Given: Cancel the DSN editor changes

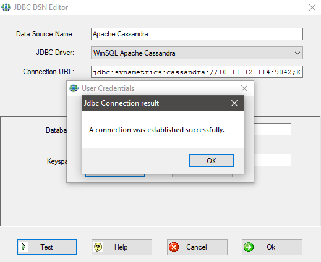Looking at the screenshot, I should (197, 247).
